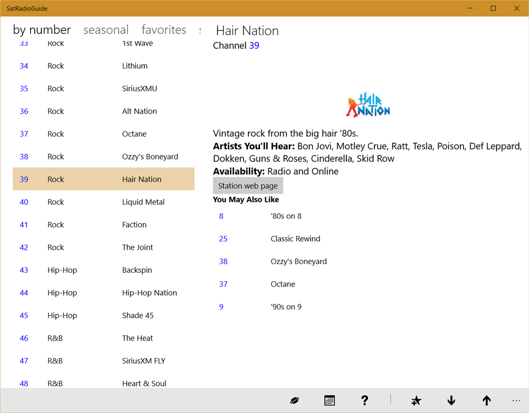
Task: Select channel 34 Lithium row
Action: (104, 66)
